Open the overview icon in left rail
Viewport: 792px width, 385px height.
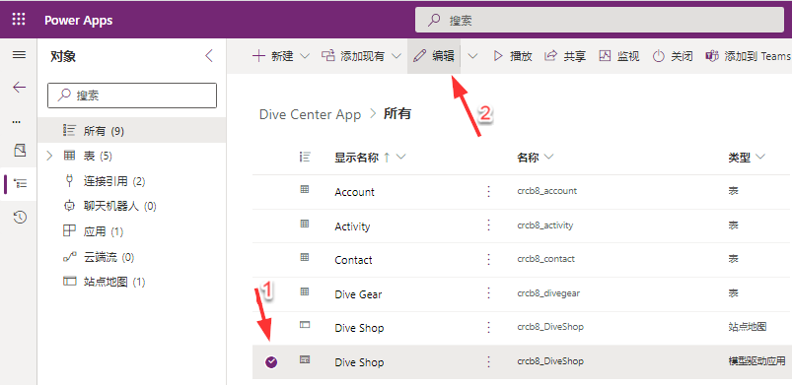pos(20,150)
